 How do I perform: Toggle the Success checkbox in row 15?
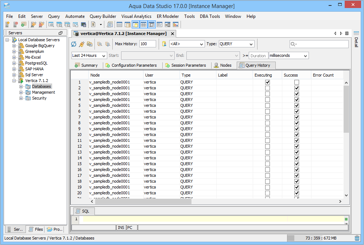pyautogui.click(x=297, y=164)
